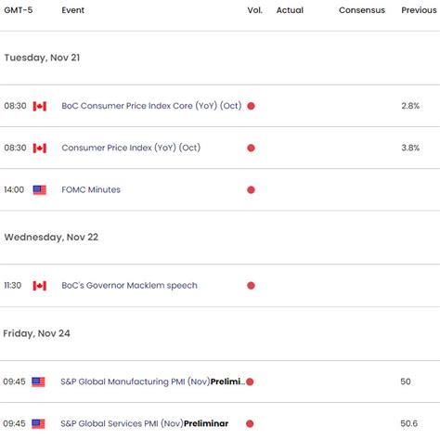The width and height of the screenshot is (440, 440).
Task: Click the Consensus column header
Action: 362,10
